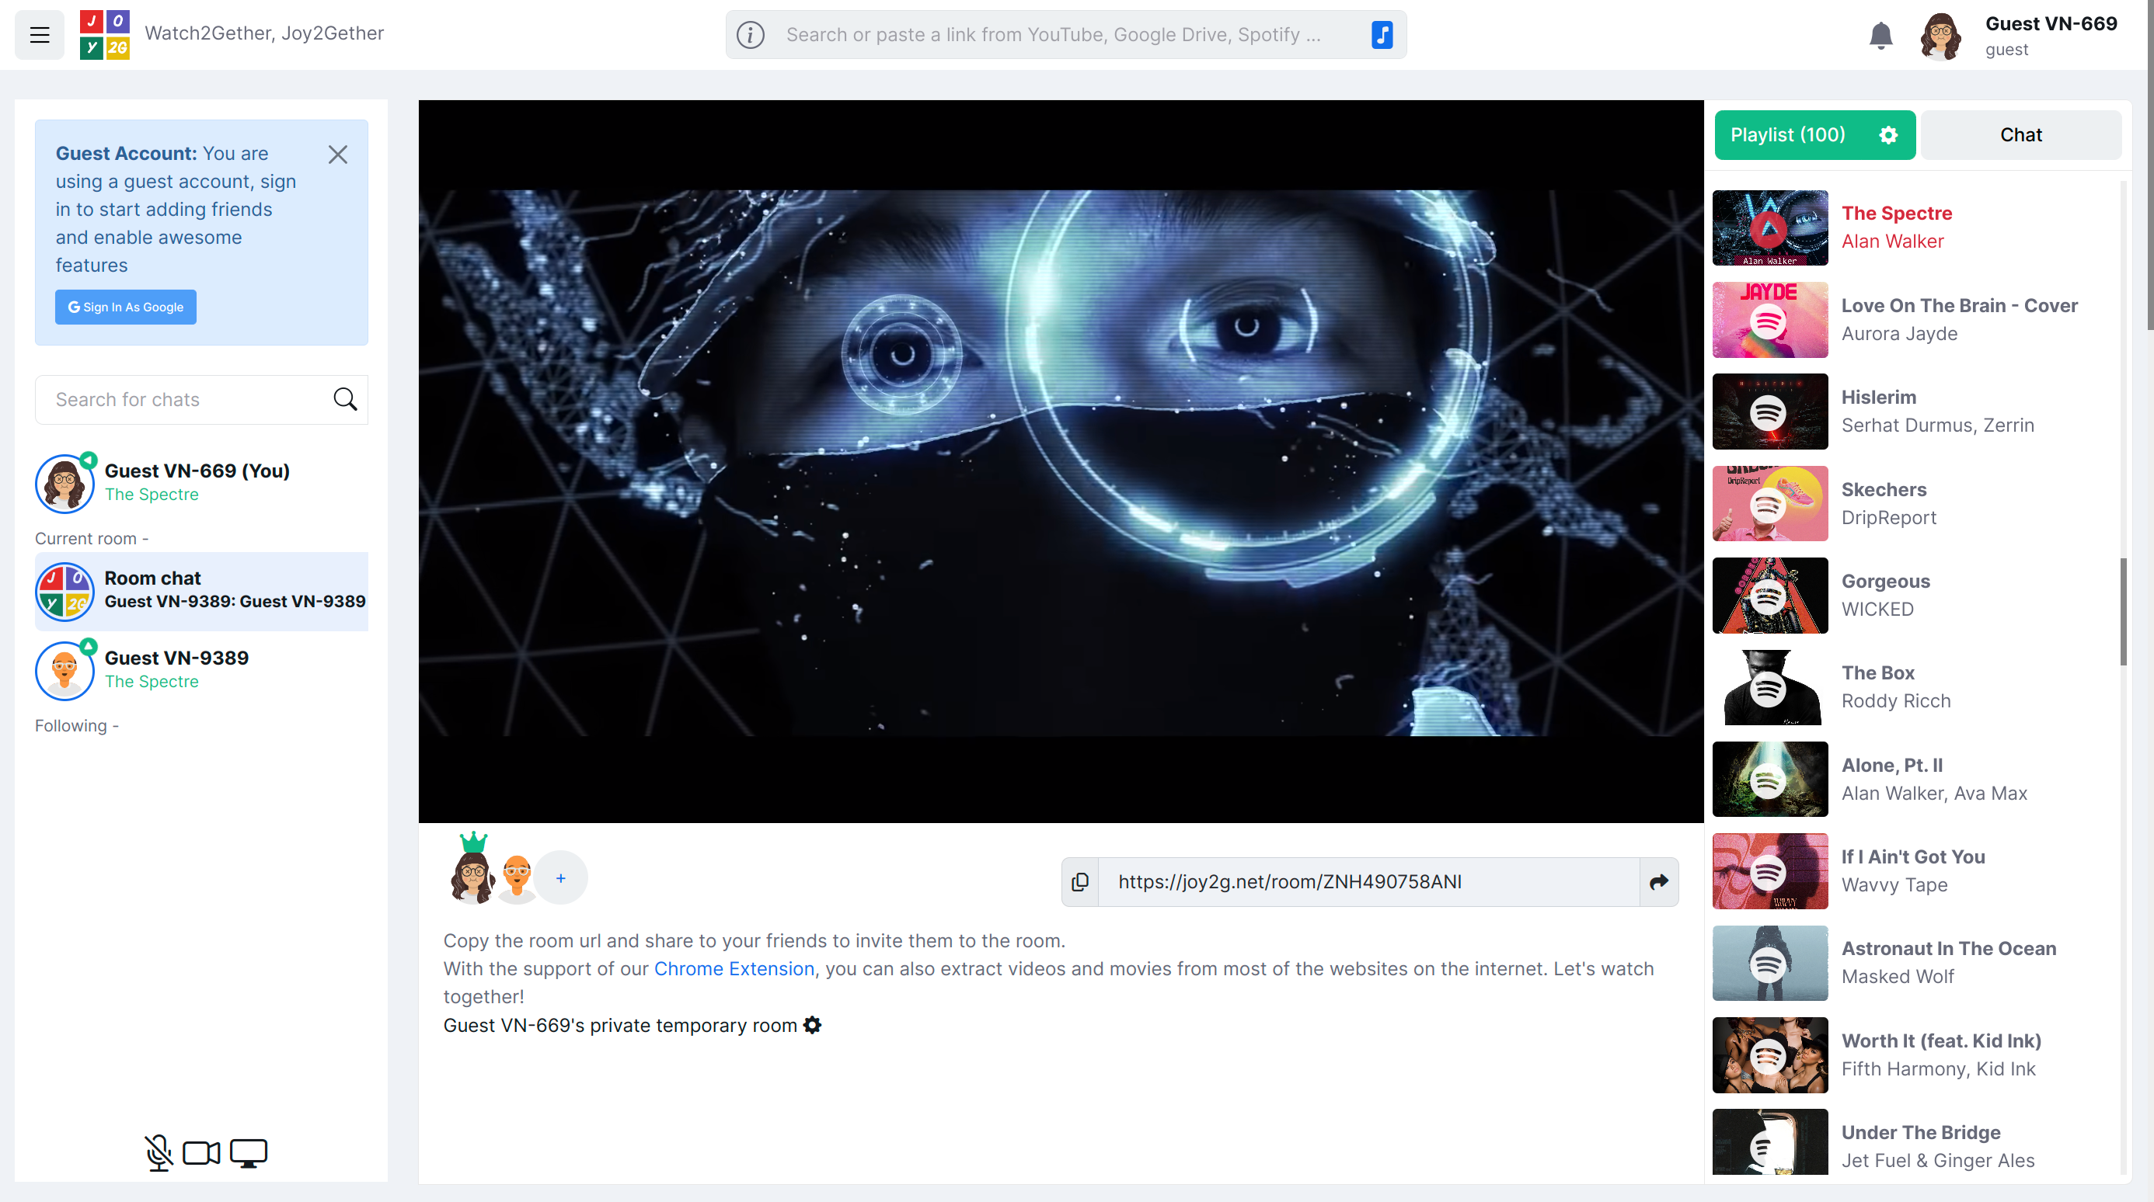Click the 'Watch2Gether, Joy2Gether' title

coord(264,33)
